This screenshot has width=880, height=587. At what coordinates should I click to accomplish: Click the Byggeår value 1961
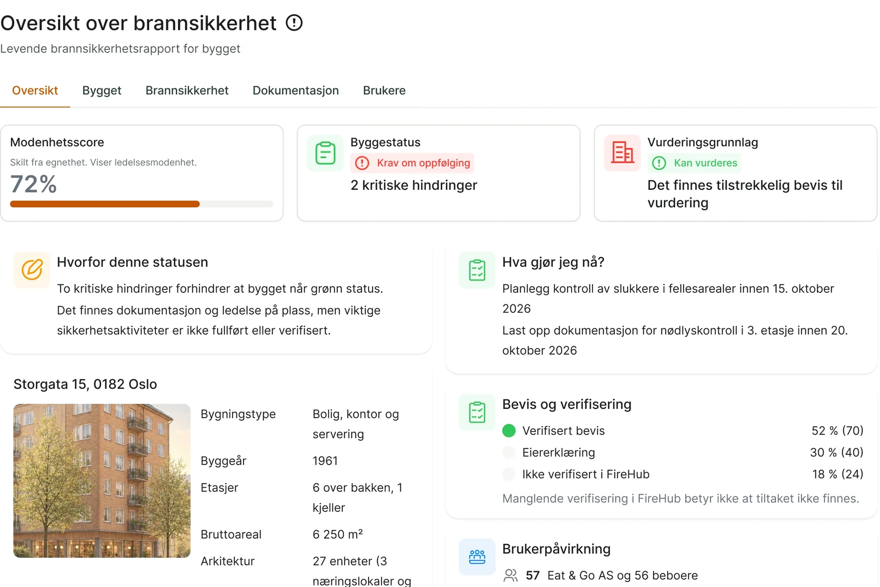pos(325,461)
